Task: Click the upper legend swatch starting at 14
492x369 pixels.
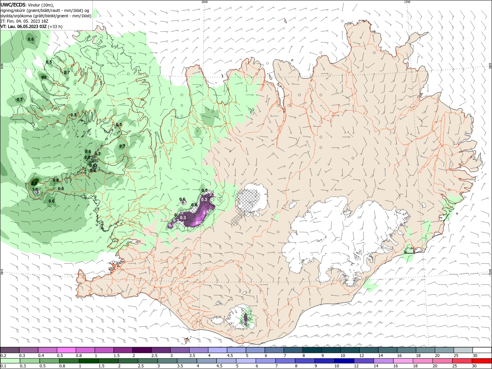Action: [x=388, y=350]
